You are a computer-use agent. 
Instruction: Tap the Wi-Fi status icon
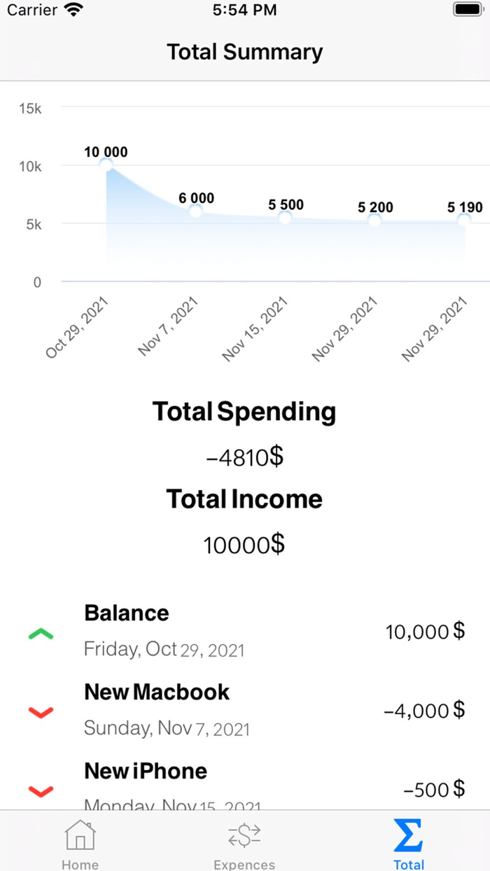tap(72, 10)
